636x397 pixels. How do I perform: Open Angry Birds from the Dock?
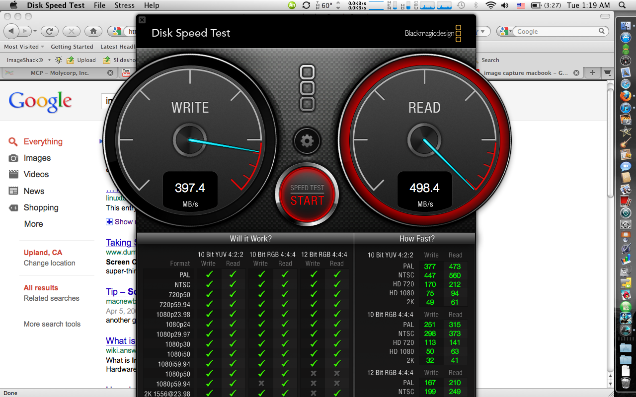(x=626, y=295)
